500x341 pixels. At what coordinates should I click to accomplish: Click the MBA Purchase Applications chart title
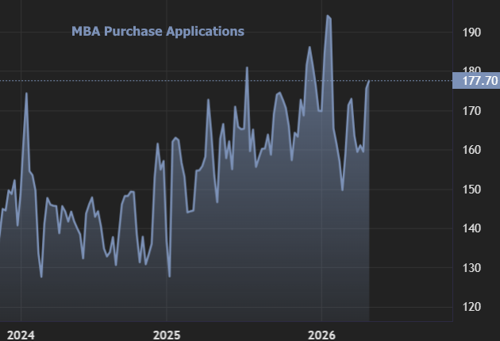click(158, 32)
